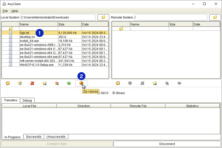Show the Successful transfers tab
The width and height of the screenshot is (222, 148).
[x=34, y=137]
